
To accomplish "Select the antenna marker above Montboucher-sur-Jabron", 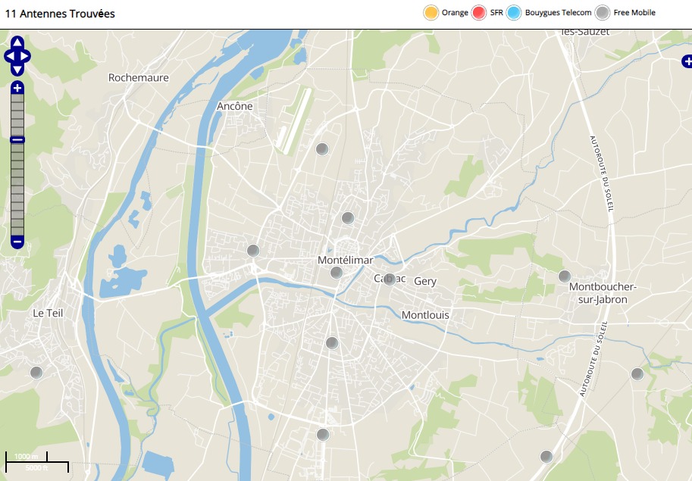I will (x=565, y=276).
